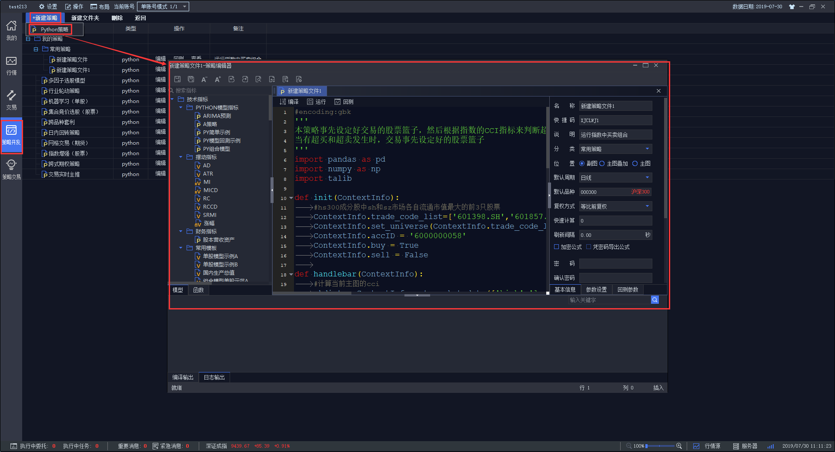The image size is (835, 452).
Task: Enable the 加密公式 checkbox
Action: point(556,247)
